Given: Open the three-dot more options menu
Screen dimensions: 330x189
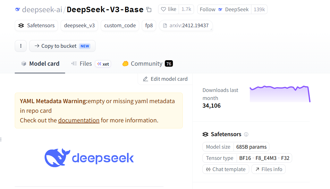Looking at the screenshot, I should pyautogui.click(x=21, y=46).
